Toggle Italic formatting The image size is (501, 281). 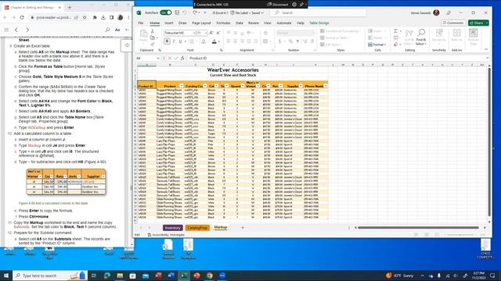tap(174, 41)
